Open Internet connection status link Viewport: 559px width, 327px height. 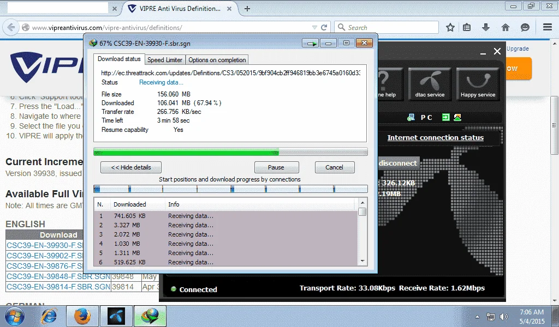coord(435,138)
